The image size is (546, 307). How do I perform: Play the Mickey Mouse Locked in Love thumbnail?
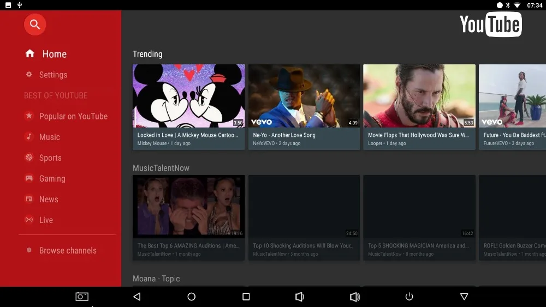click(x=189, y=95)
